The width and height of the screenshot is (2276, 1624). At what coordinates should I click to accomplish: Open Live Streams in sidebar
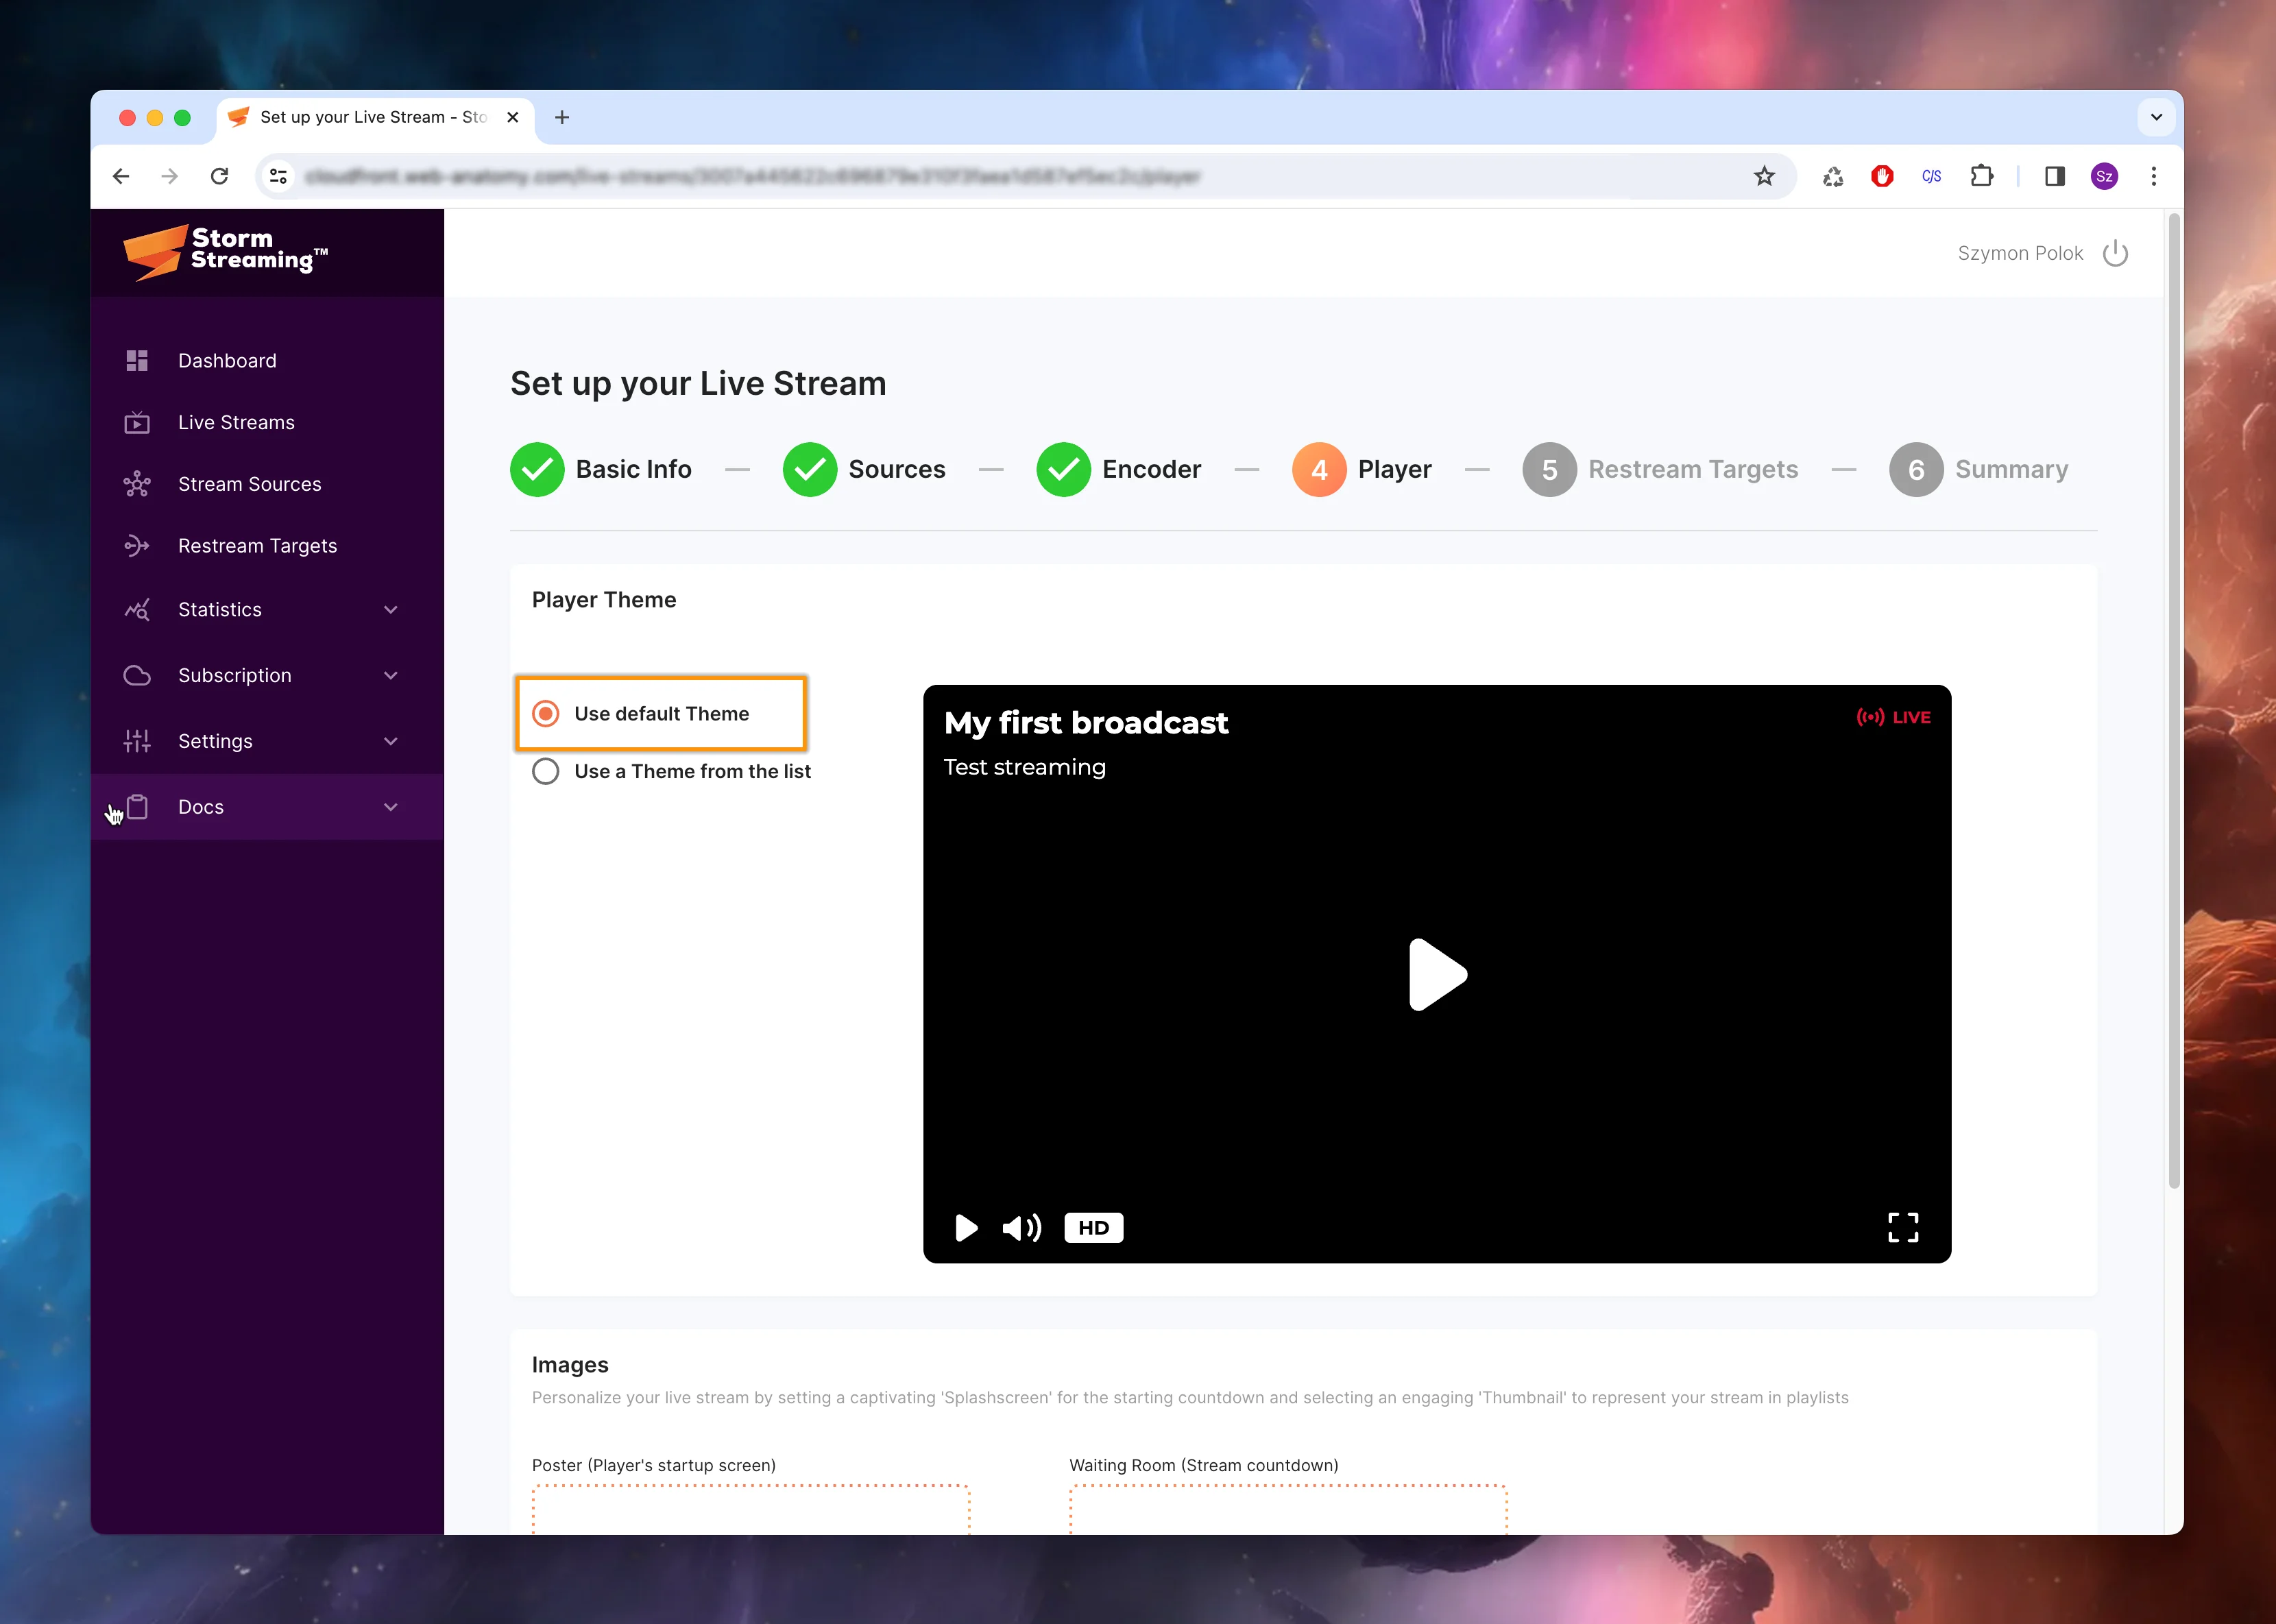pos(236,422)
